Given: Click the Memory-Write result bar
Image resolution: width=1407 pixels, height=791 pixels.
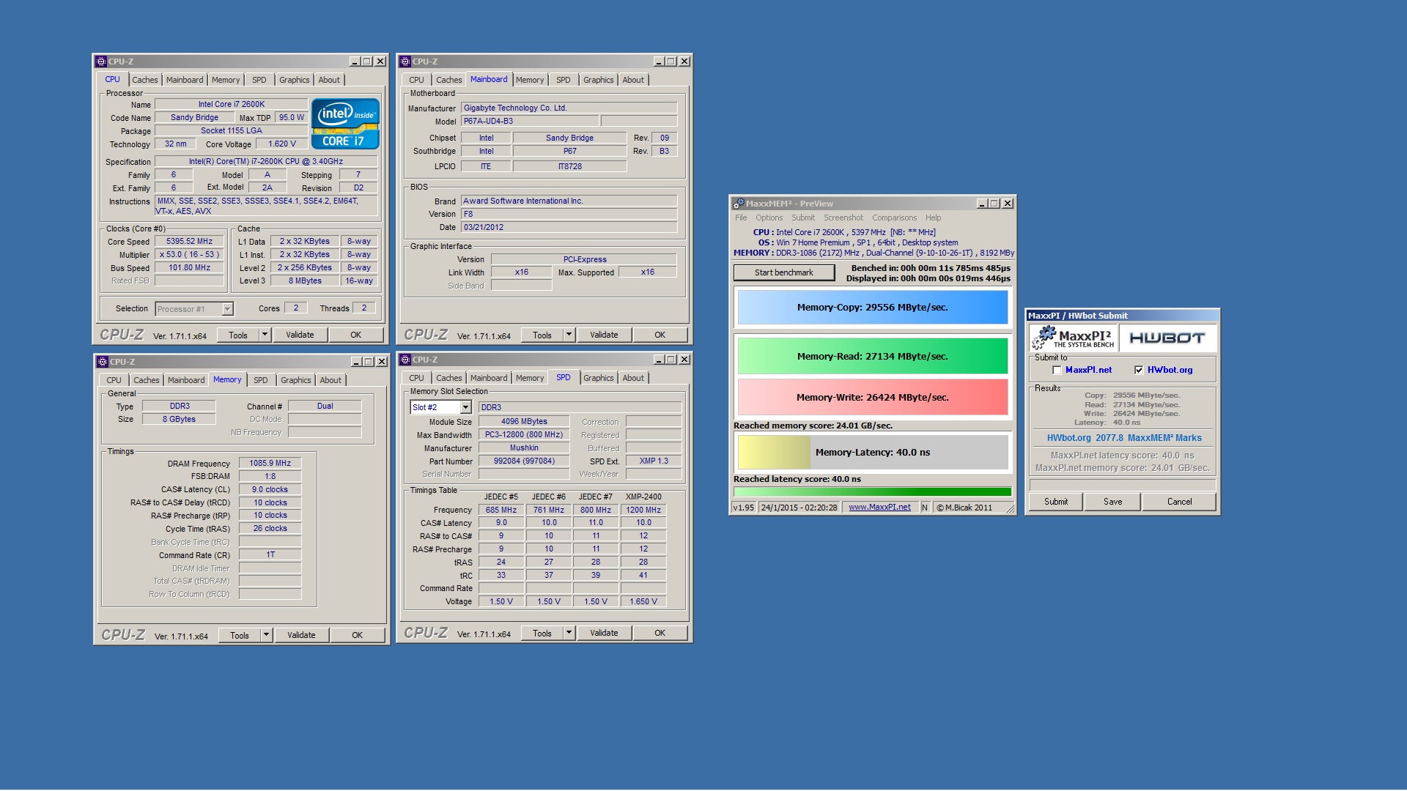Looking at the screenshot, I should coord(872,398).
